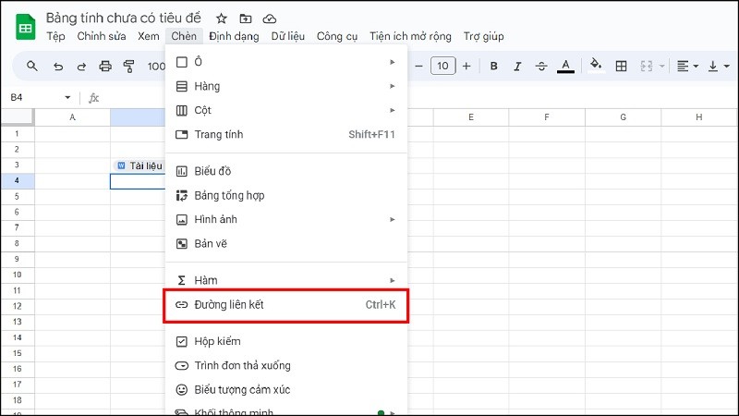Toggle italic formatting
Screen dimensions: 739x416
click(517, 66)
